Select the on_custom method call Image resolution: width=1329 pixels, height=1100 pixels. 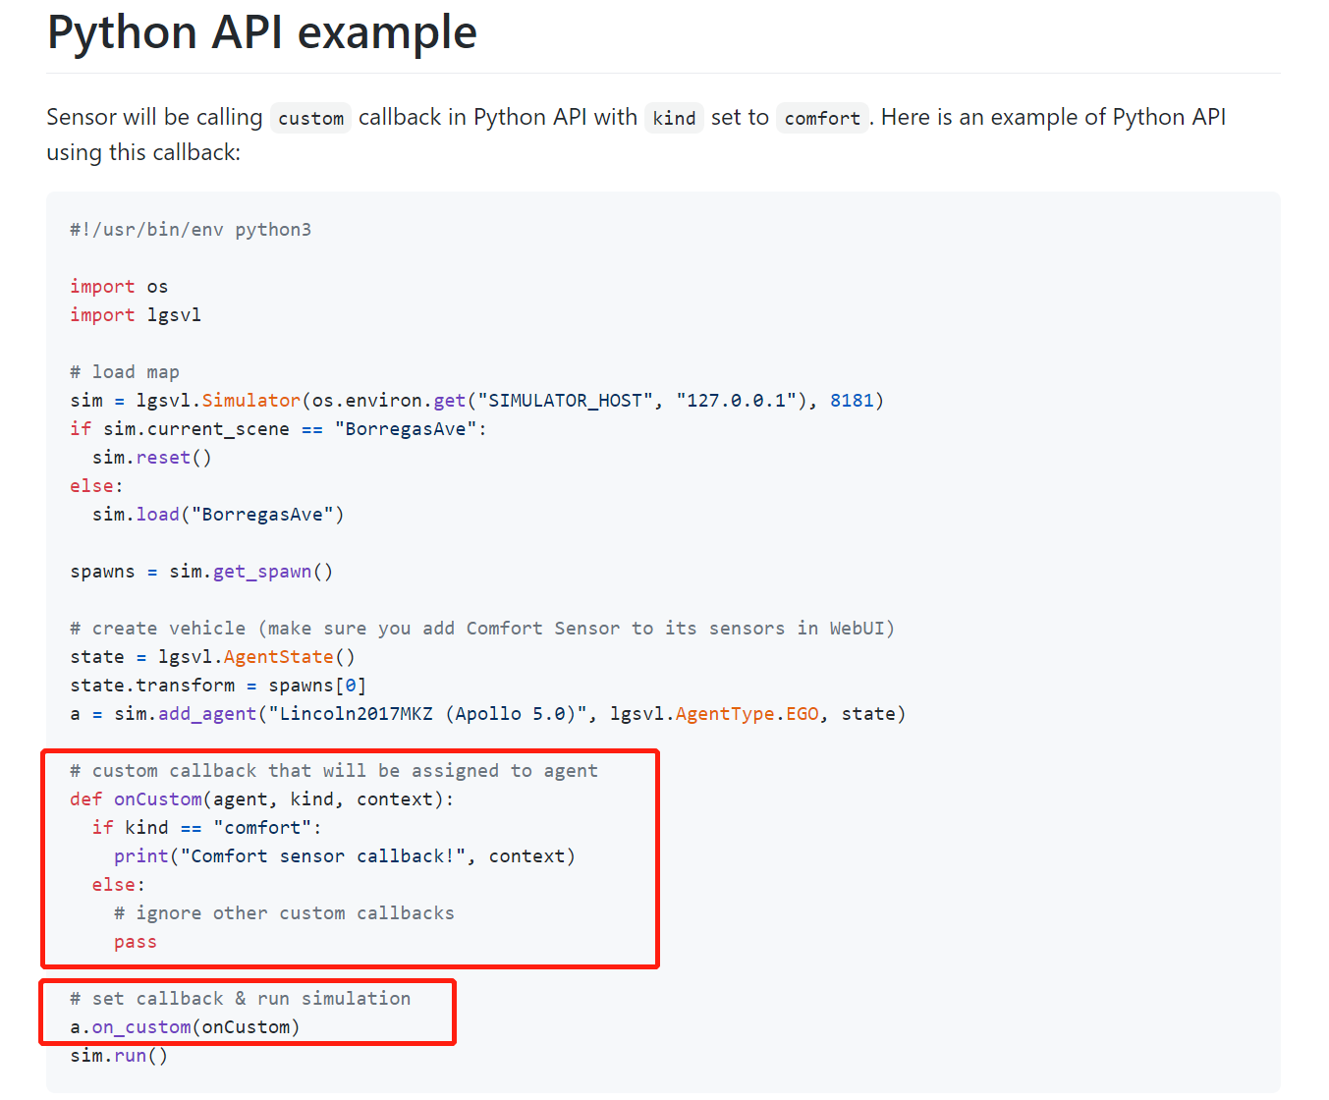pyautogui.click(x=140, y=1026)
